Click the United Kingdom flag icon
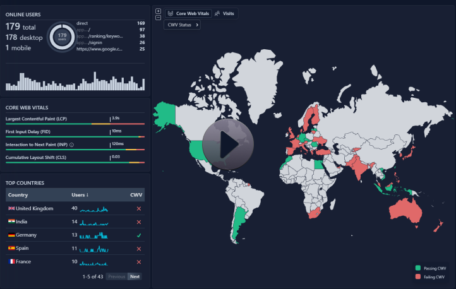 tap(11, 208)
